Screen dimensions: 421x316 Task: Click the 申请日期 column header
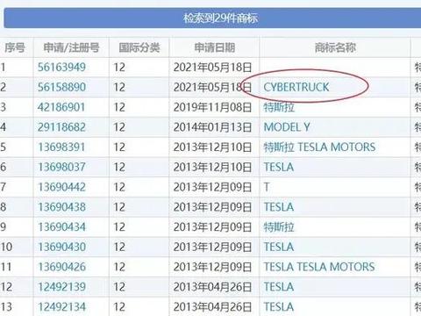tap(215, 47)
